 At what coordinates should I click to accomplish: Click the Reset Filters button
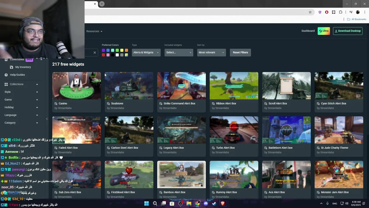pos(240,53)
